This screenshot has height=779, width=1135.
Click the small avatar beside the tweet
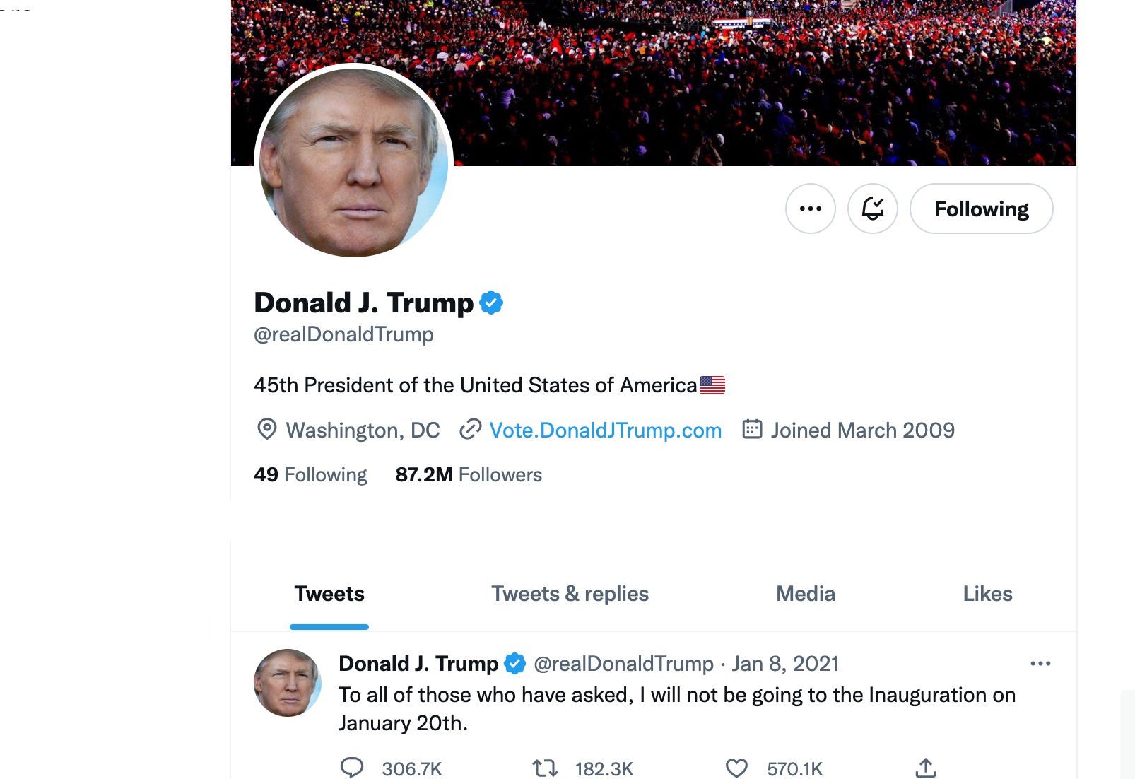[288, 683]
